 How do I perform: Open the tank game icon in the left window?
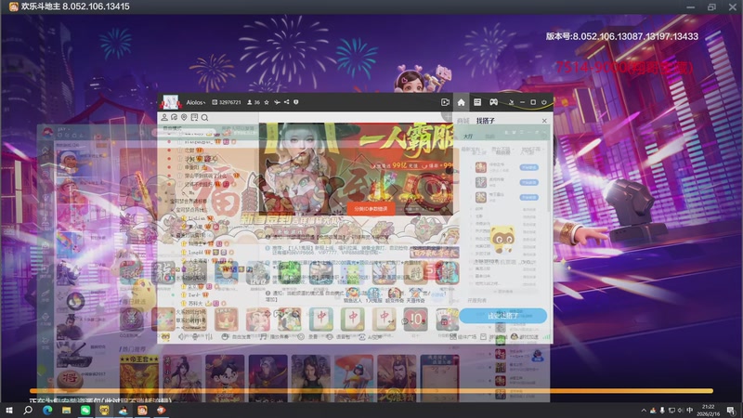[74, 357]
